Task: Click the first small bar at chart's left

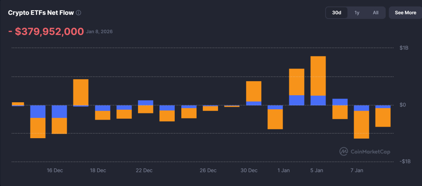Action: click(x=18, y=104)
